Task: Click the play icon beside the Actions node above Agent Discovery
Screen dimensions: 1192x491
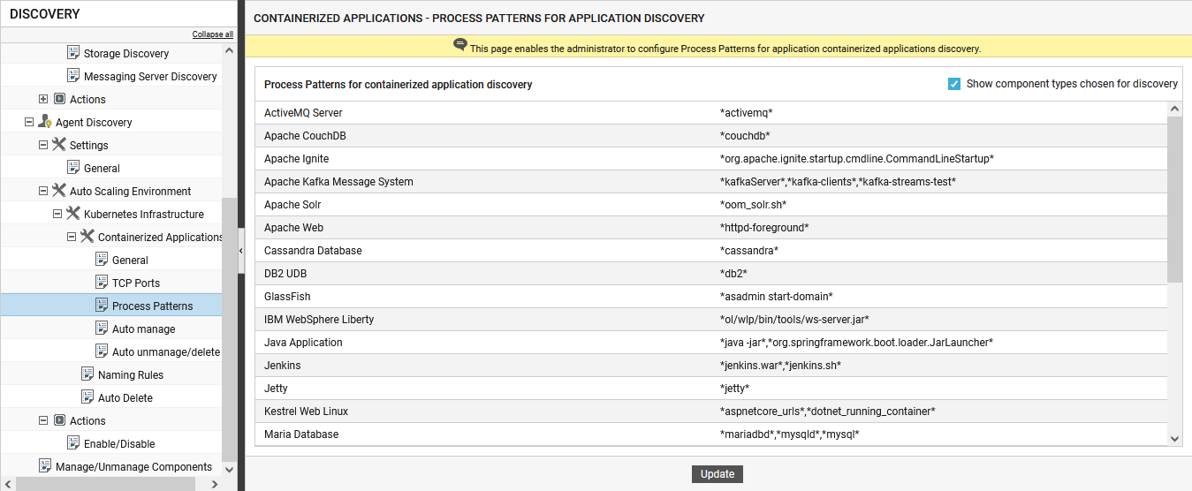Action: point(60,99)
